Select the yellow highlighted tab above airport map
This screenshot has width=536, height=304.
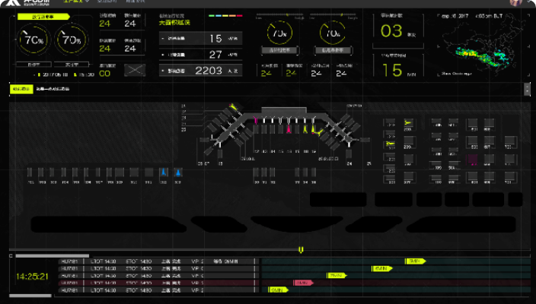(21, 88)
